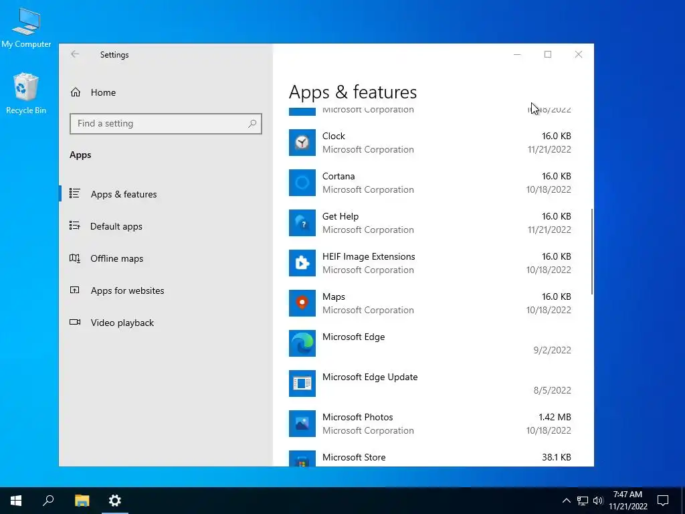The image size is (685, 514).
Task: Click the Offline maps sidebar icon
Action: pos(75,258)
